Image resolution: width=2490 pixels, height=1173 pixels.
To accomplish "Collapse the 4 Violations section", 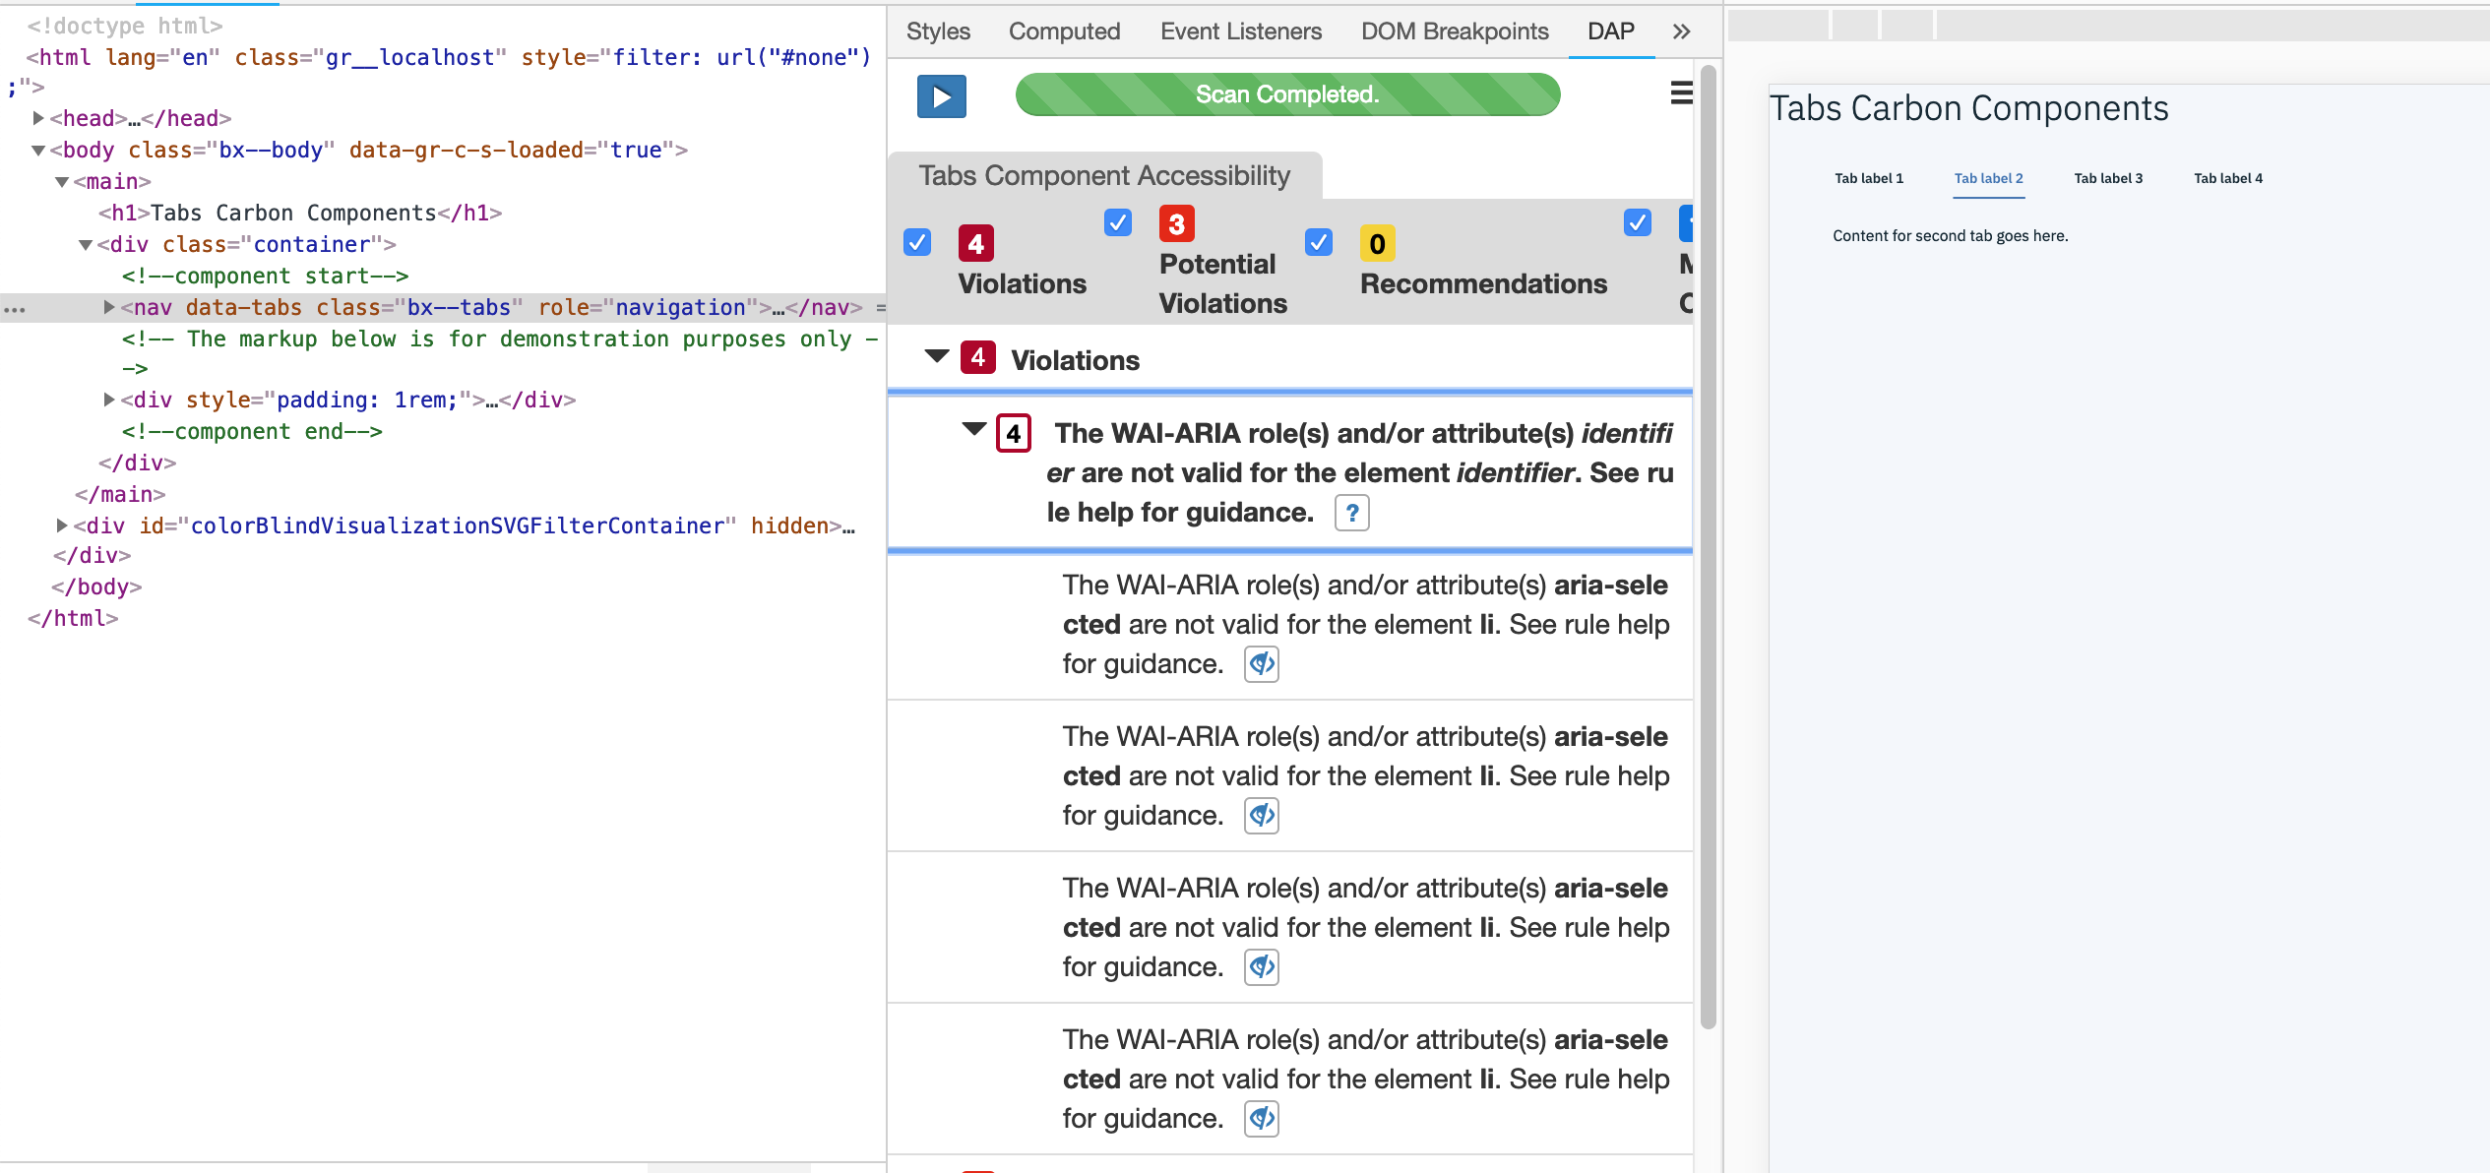I will 937,356.
